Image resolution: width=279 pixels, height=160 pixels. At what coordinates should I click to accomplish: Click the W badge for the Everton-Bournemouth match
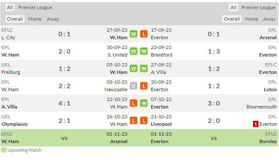click(144, 103)
